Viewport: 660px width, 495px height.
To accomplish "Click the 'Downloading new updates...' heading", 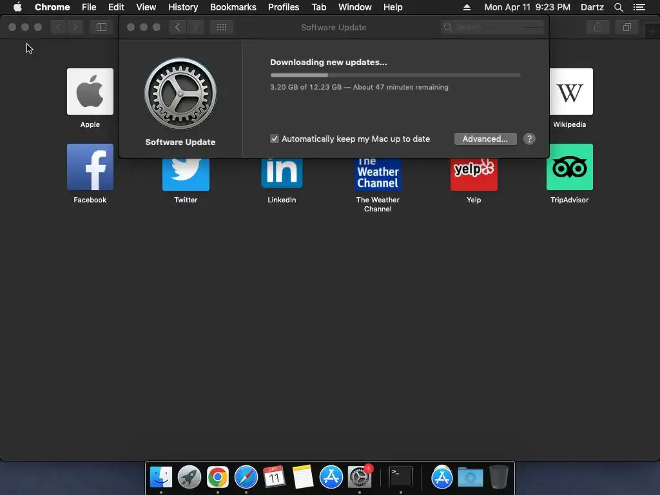I will (x=328, y=63).
